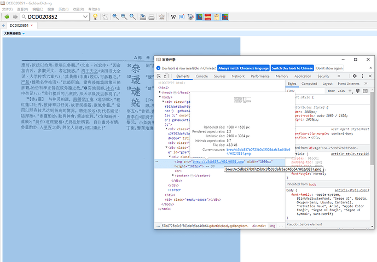The width and height of the screenshot is (377, 262).
Task: Close the DCD020851 tab
Action: pos(32,25)
